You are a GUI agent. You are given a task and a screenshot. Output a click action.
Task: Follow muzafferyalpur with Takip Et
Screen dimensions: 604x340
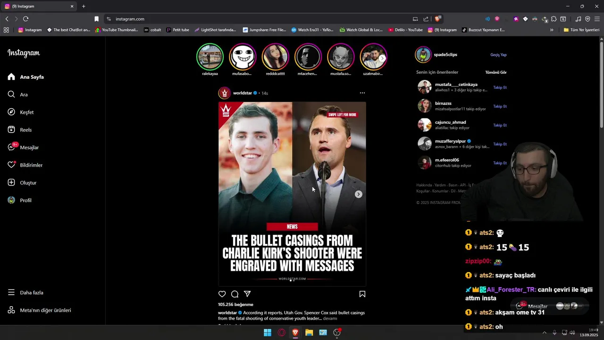click(500, 144)
